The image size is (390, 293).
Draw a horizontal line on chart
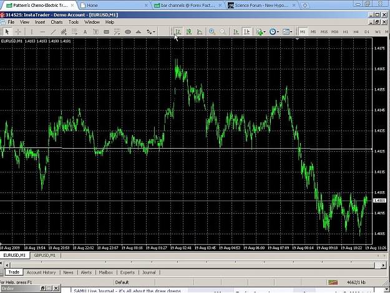coord(42,32)
